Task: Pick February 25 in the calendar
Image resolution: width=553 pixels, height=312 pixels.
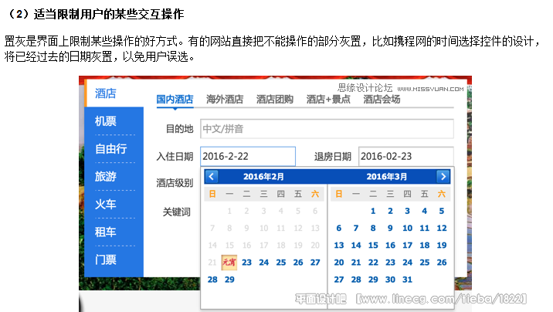Action: pyautogui.click(x=280, y=263)
